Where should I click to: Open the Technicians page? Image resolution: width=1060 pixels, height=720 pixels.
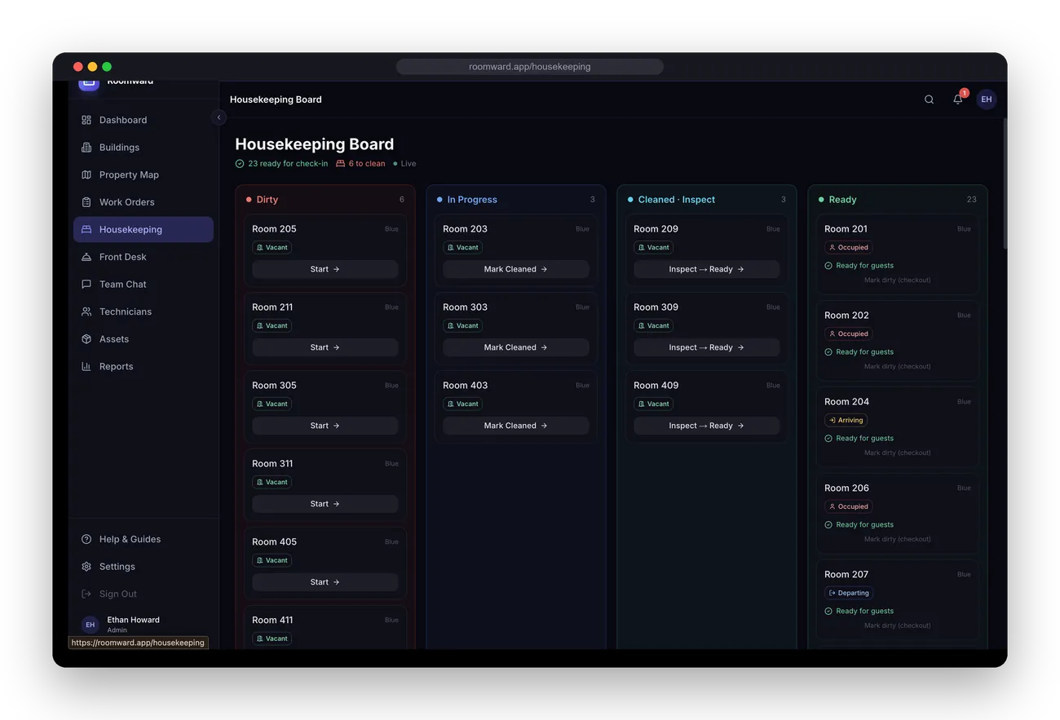tap(144, 311)
